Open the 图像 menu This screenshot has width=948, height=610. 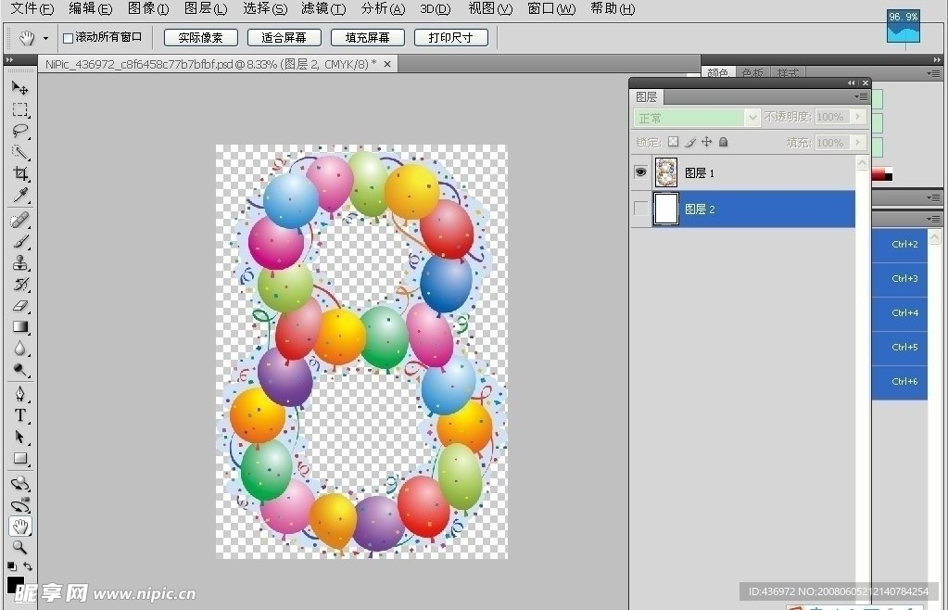[x=148, y=8]
